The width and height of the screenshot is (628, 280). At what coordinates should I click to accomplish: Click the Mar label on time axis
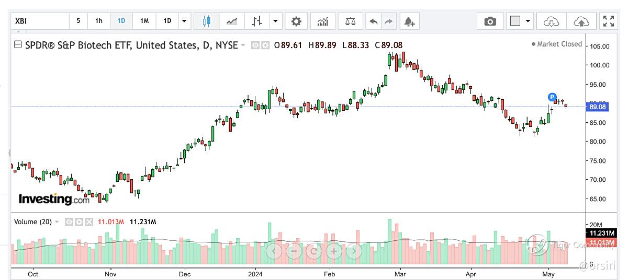[x=400, y=273]
